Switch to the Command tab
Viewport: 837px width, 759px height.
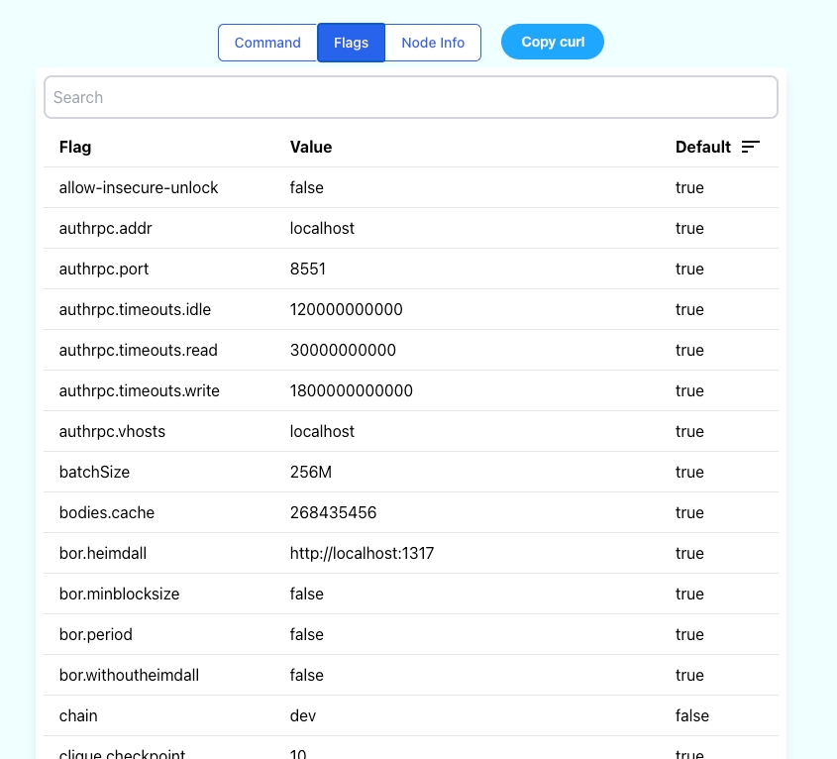[x=267, y=43]
